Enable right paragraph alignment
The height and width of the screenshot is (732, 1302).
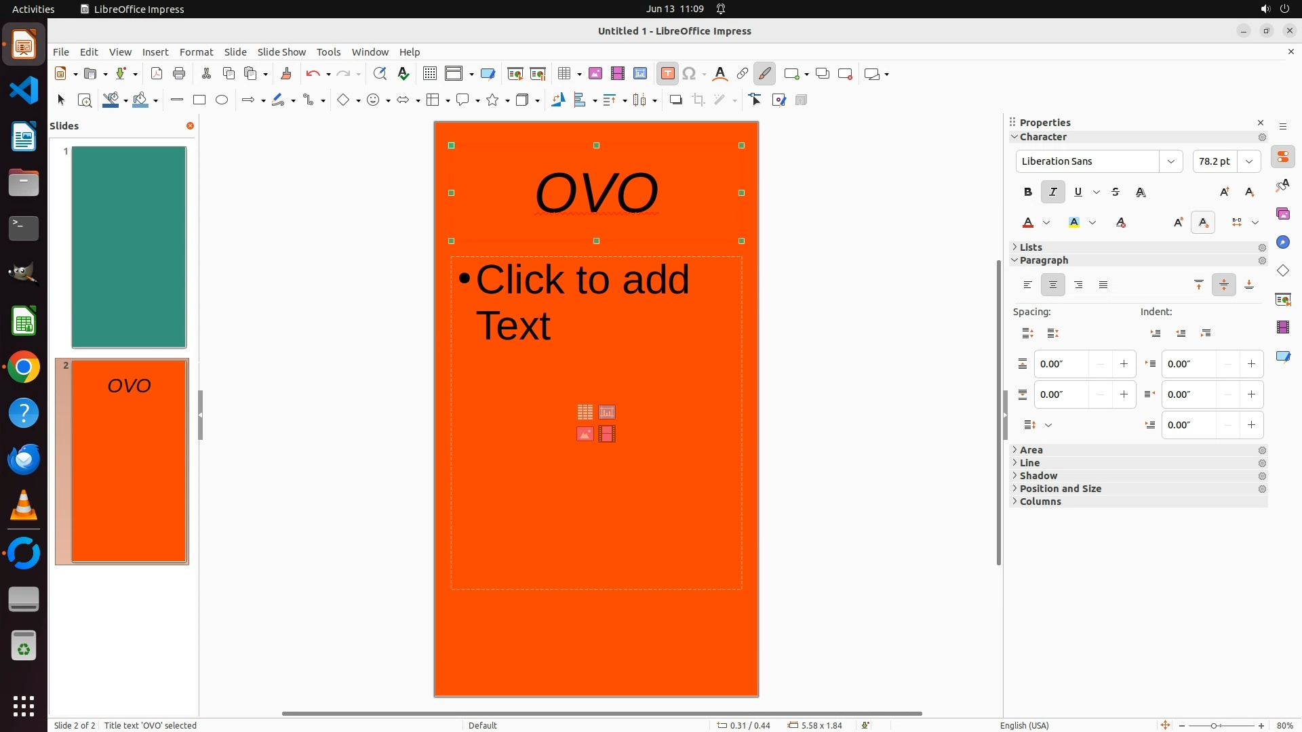click(x=1078, y=285)
